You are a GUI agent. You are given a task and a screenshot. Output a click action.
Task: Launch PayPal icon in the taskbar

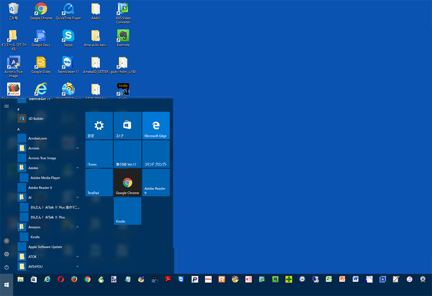pyautogui.click(x=195, y=279)
